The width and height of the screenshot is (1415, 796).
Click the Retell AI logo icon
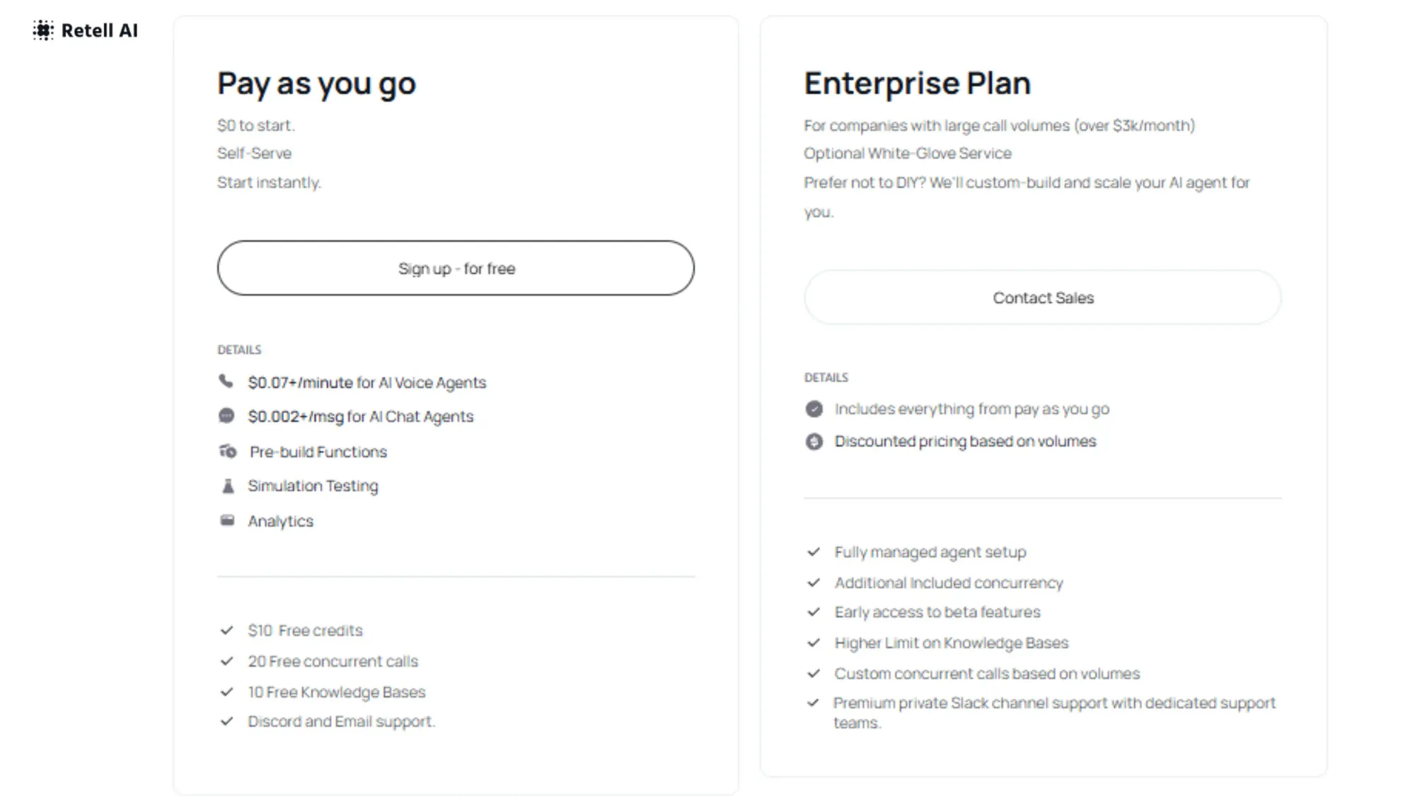click(43, 30)
